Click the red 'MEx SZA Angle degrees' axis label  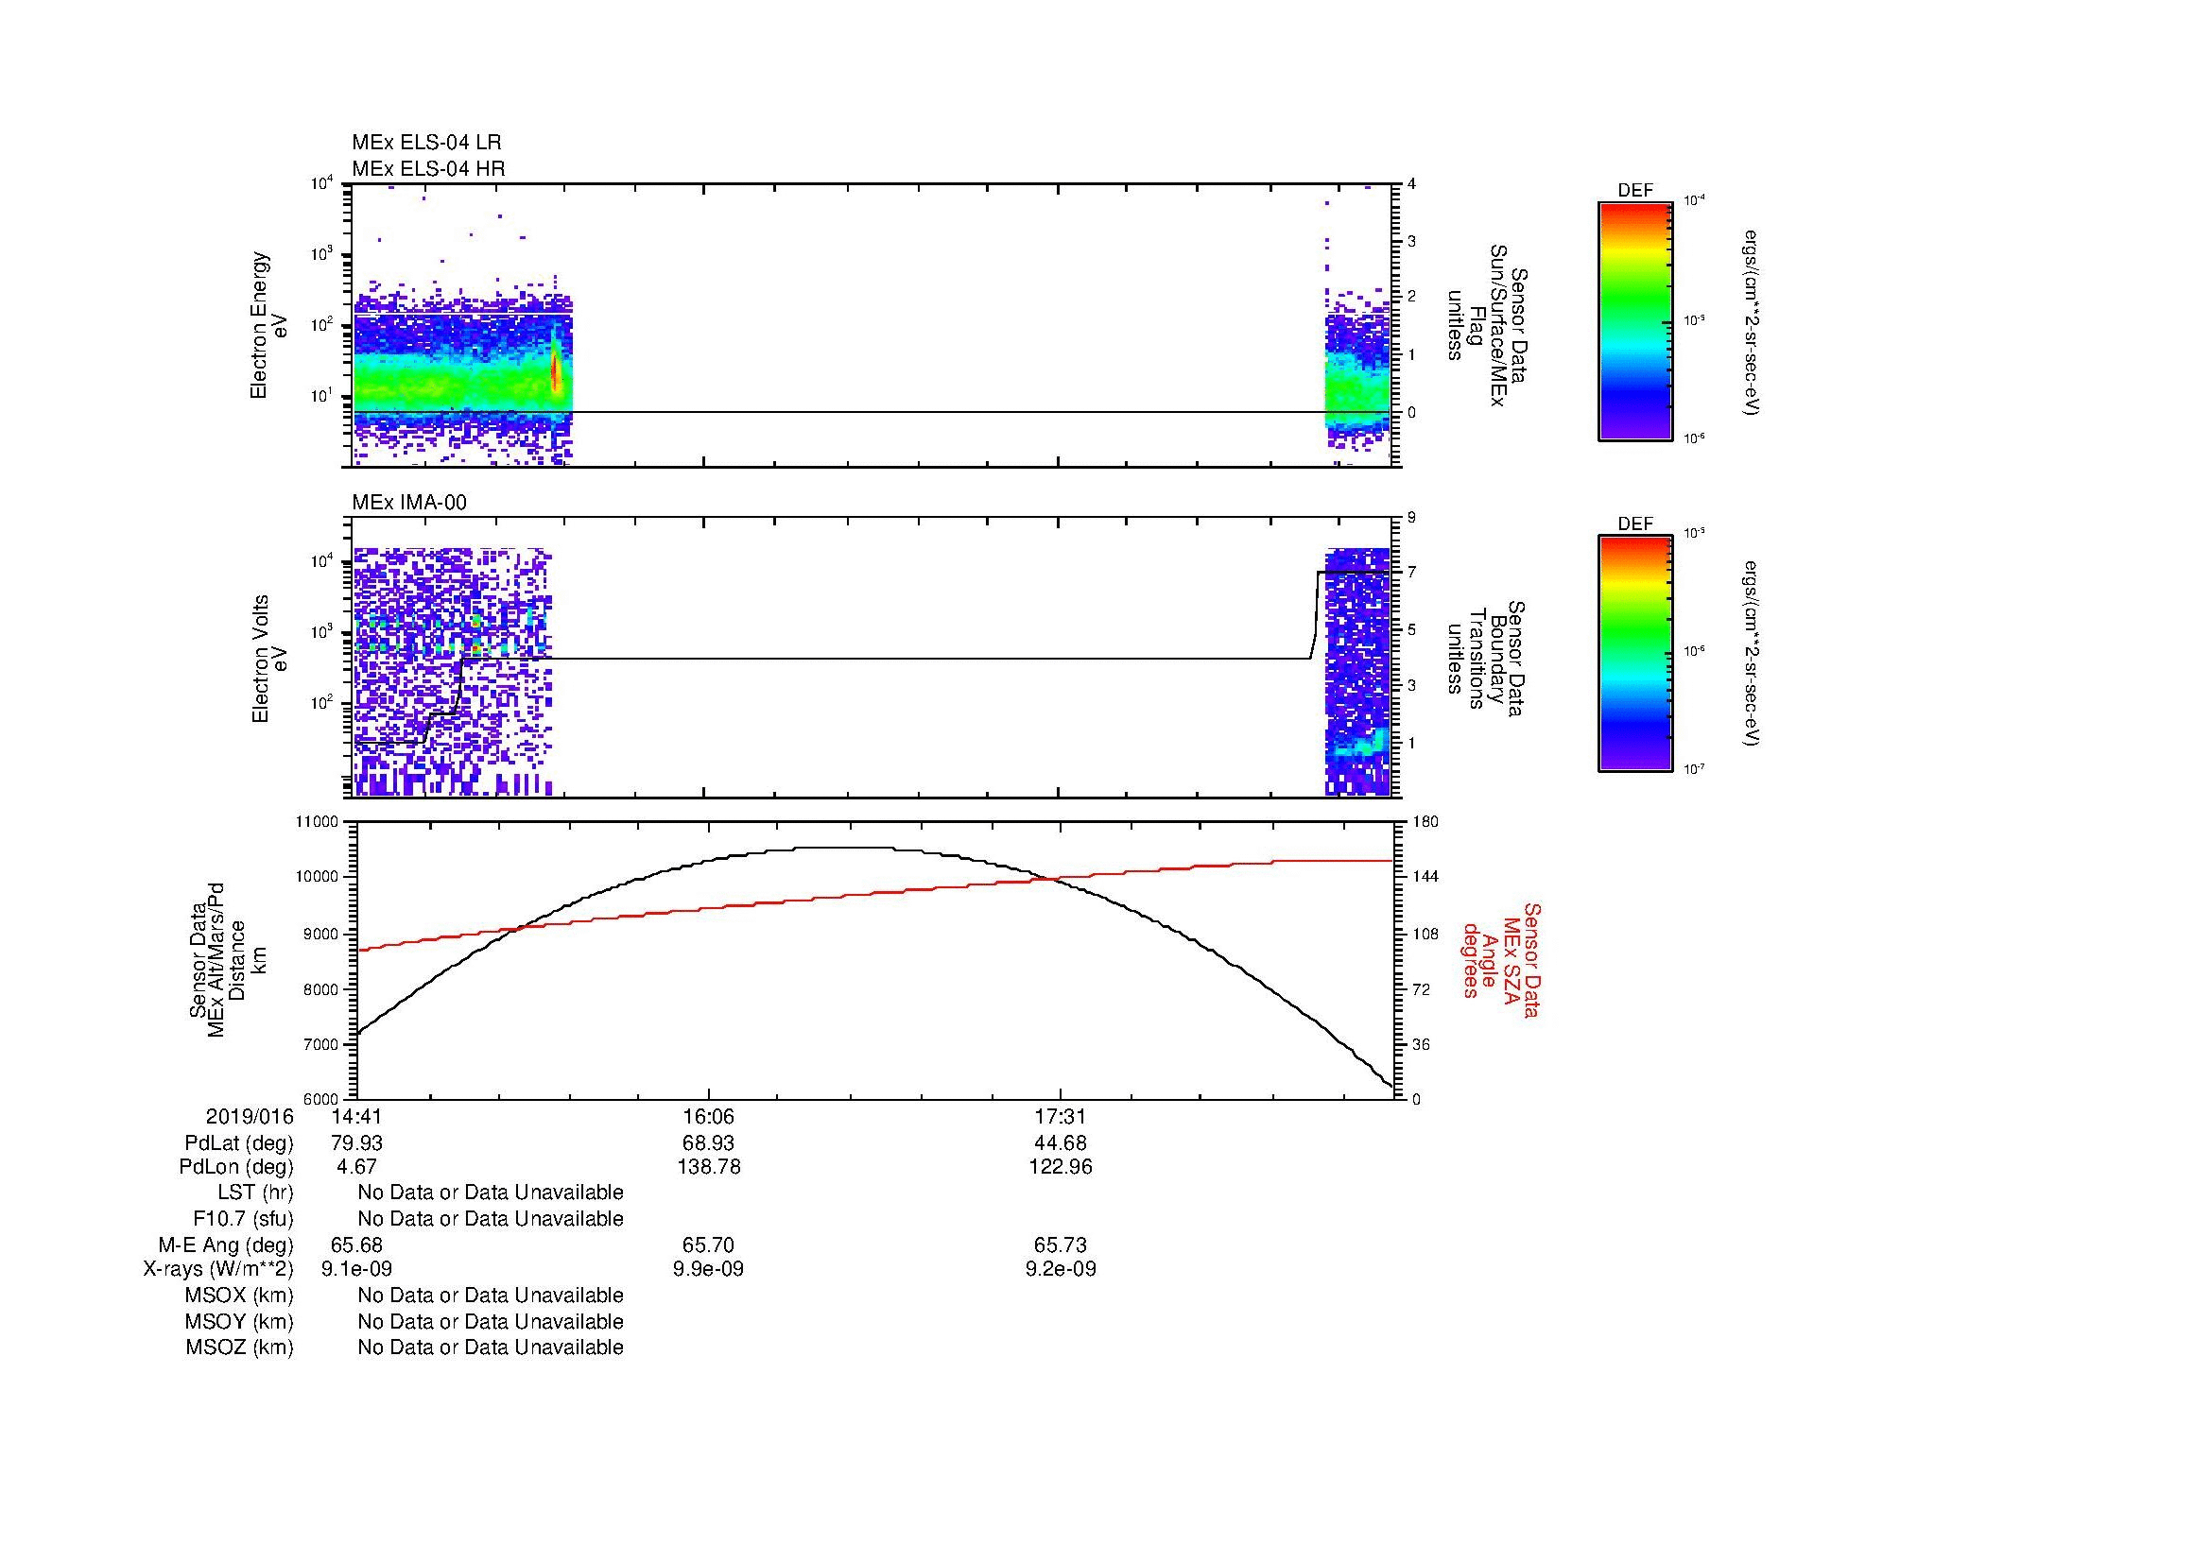pos(1501,959)
